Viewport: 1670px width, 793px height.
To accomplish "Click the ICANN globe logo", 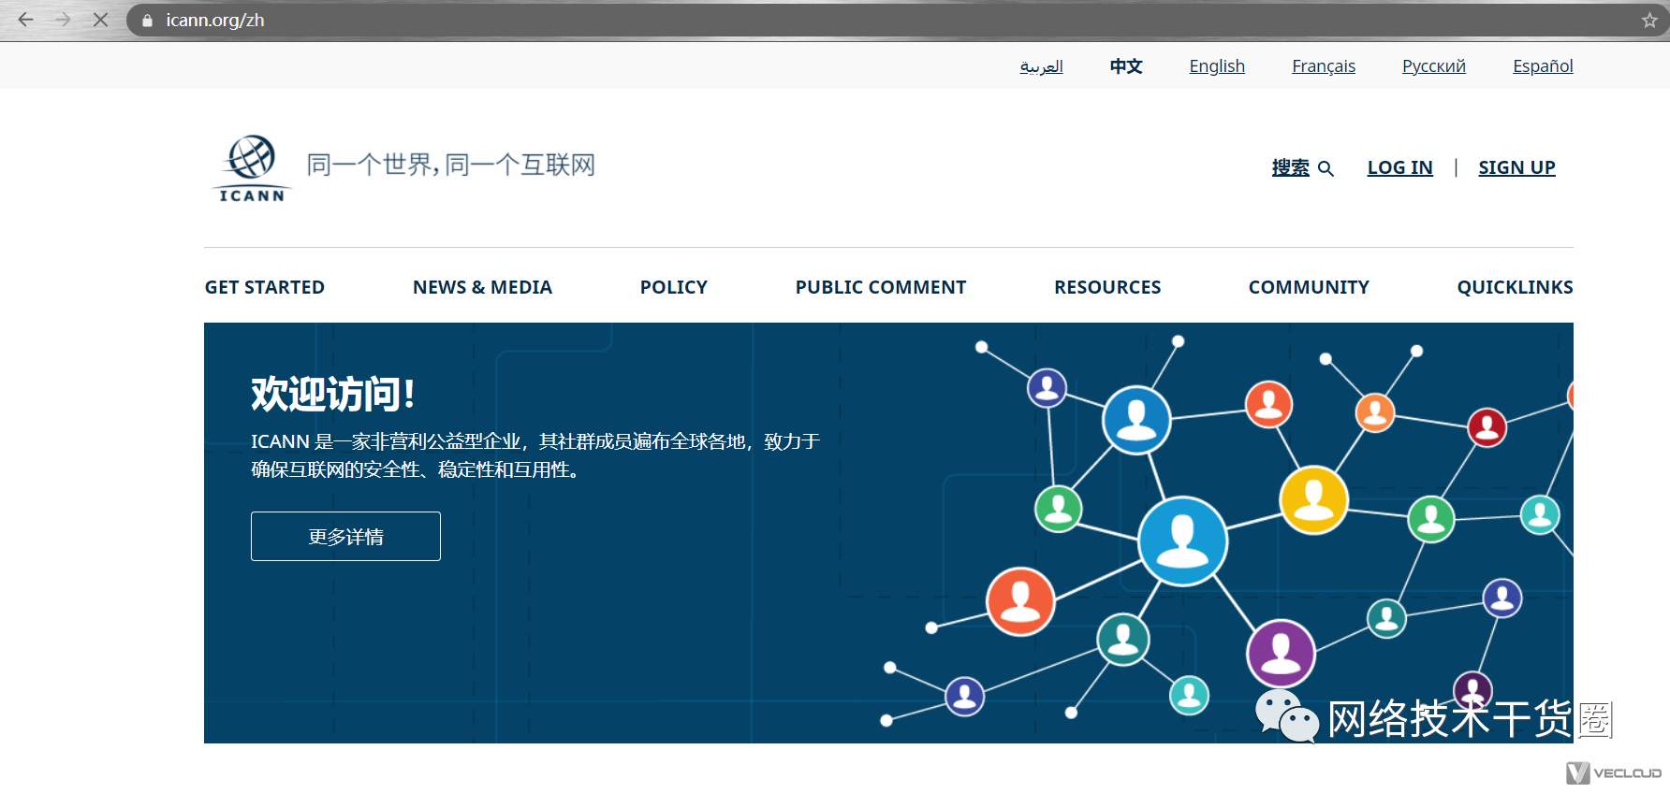I will click(x=252, y=168).
